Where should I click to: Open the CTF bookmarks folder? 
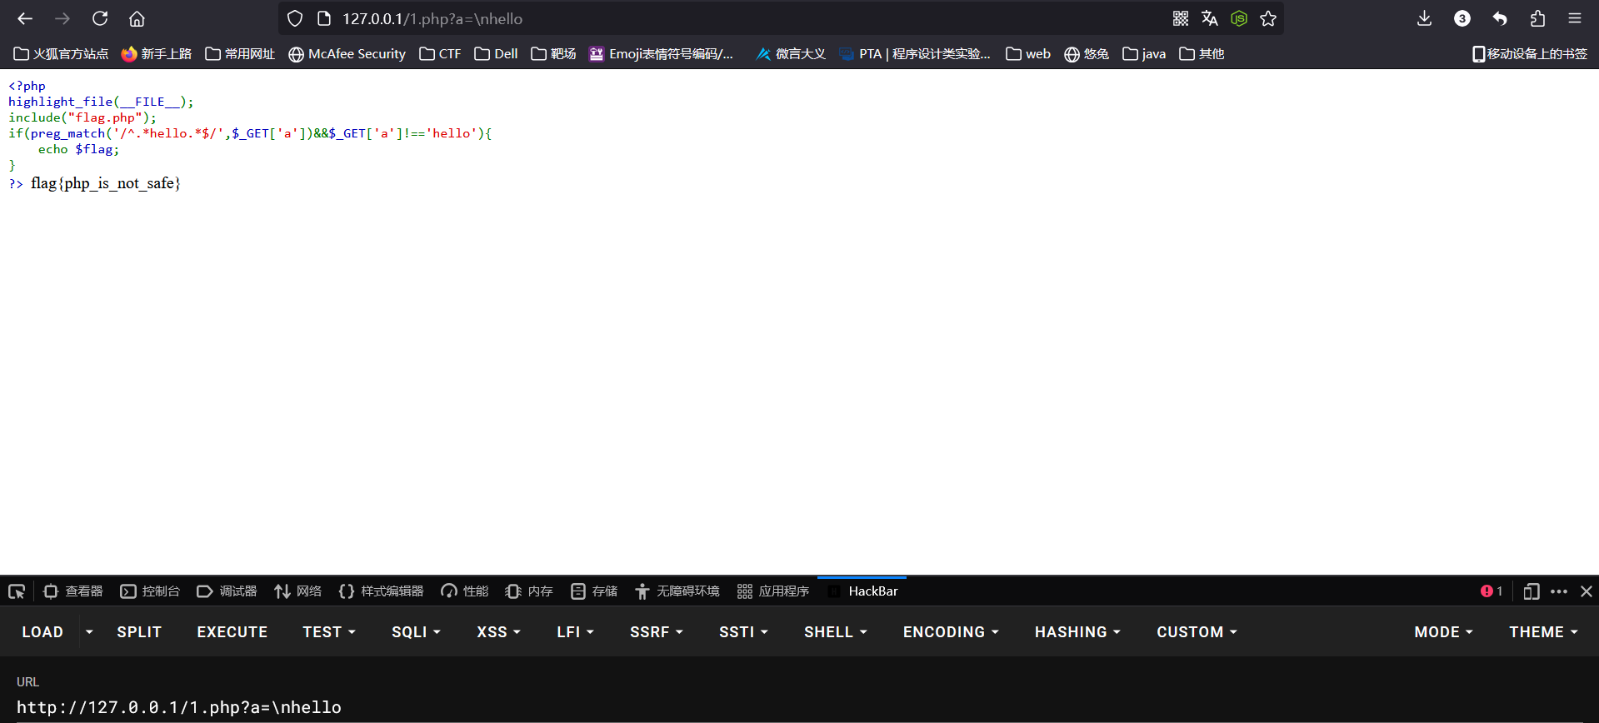[440, 54]
